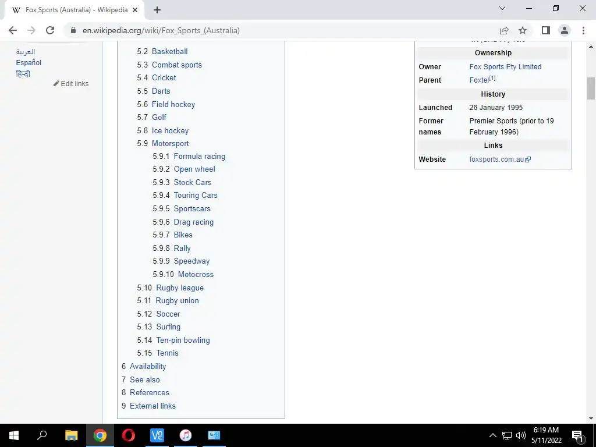
Task: Jump to 5.15 Tennis section
Action: [x=168, y=353]
